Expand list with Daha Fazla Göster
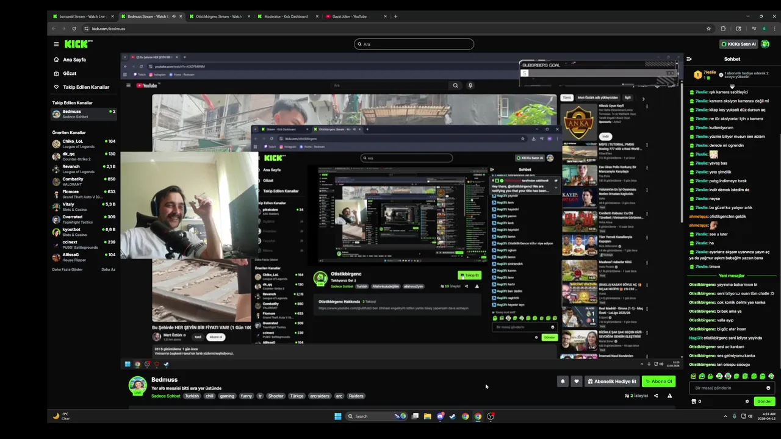Screen dimensions: 781x439 click(x=67, y=269)
